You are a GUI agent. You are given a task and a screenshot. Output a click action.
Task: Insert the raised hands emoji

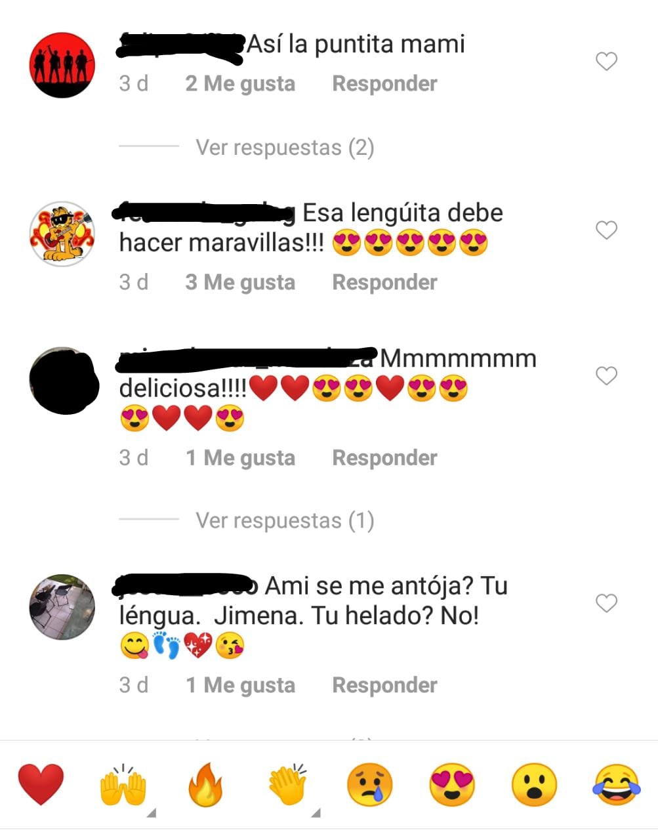pos(123,784)
